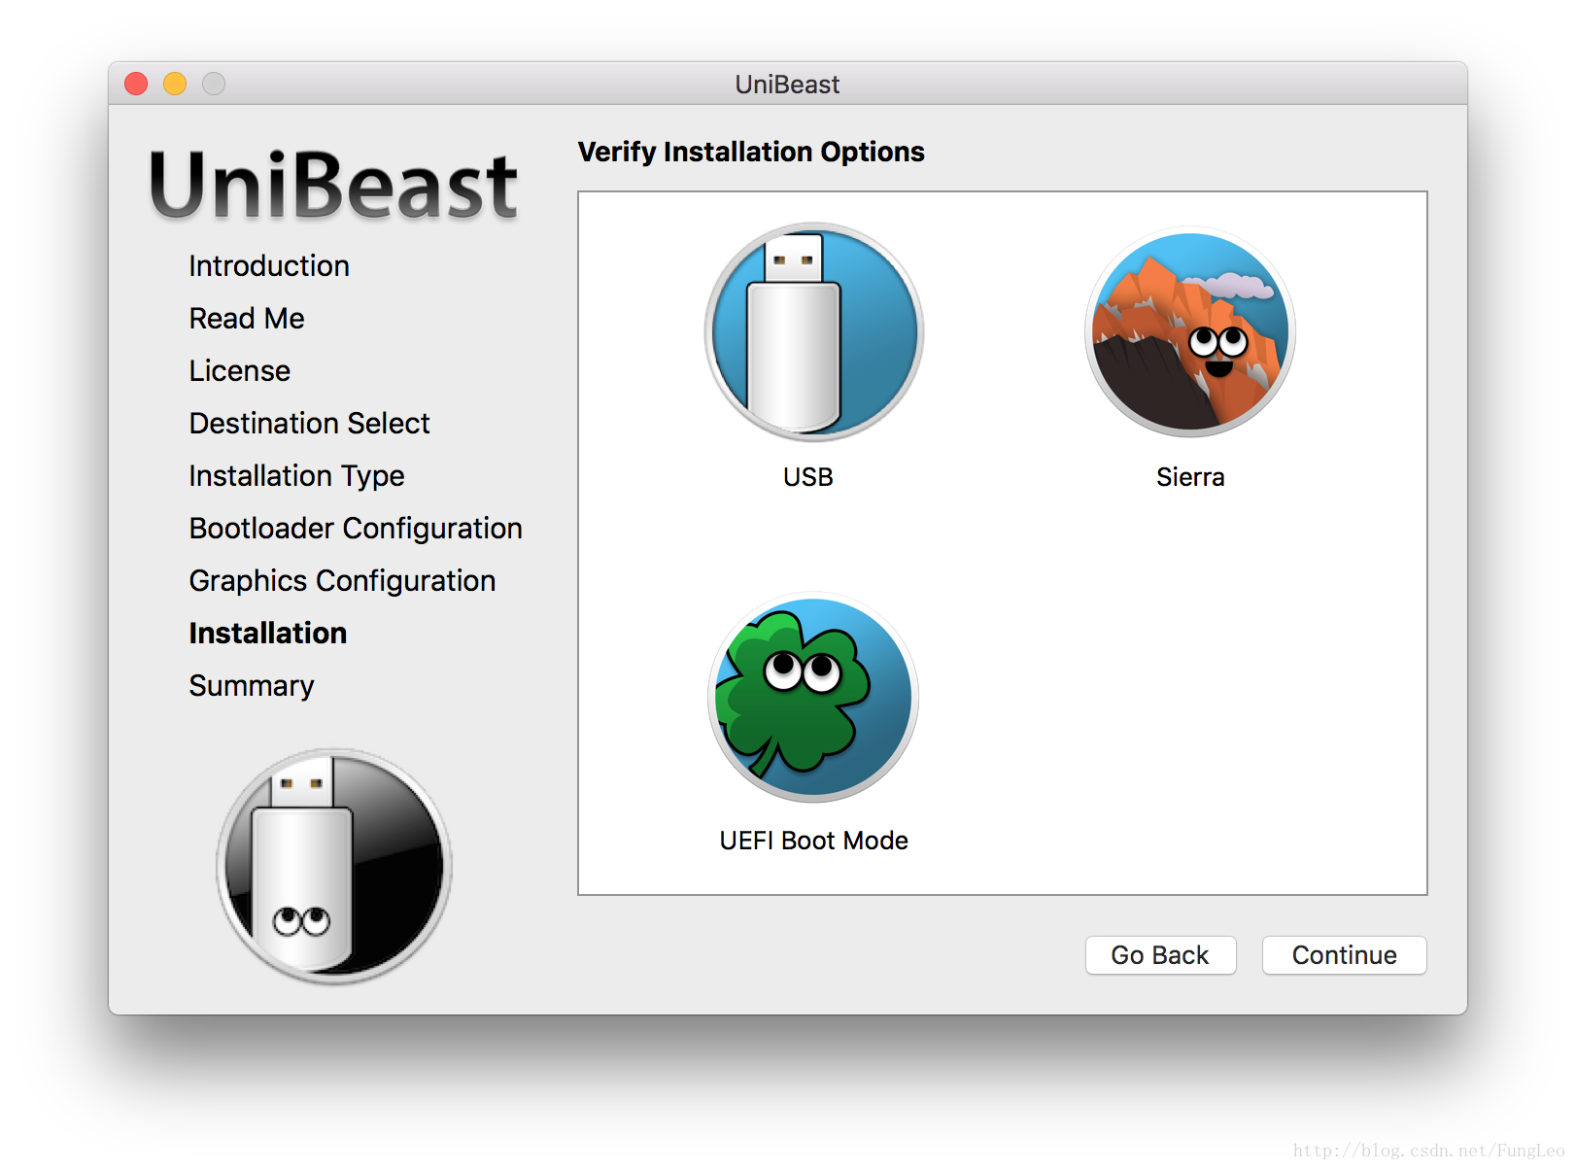Image resolution: width=1576 pixels, height=1170 pixels.
Task: Click the Sierra label text
Action: pos(1190,477)
